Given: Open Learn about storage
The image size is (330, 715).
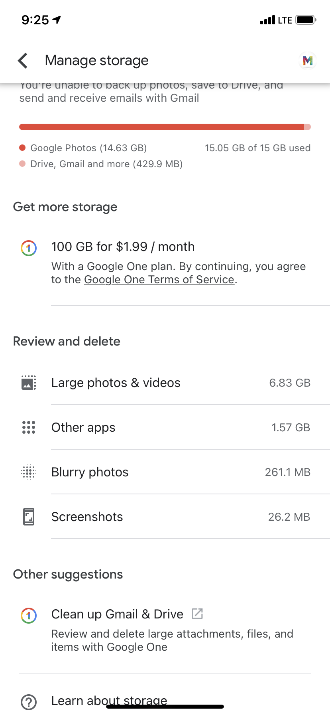Looking at the screenshot, I should click(x=109, y=701).
